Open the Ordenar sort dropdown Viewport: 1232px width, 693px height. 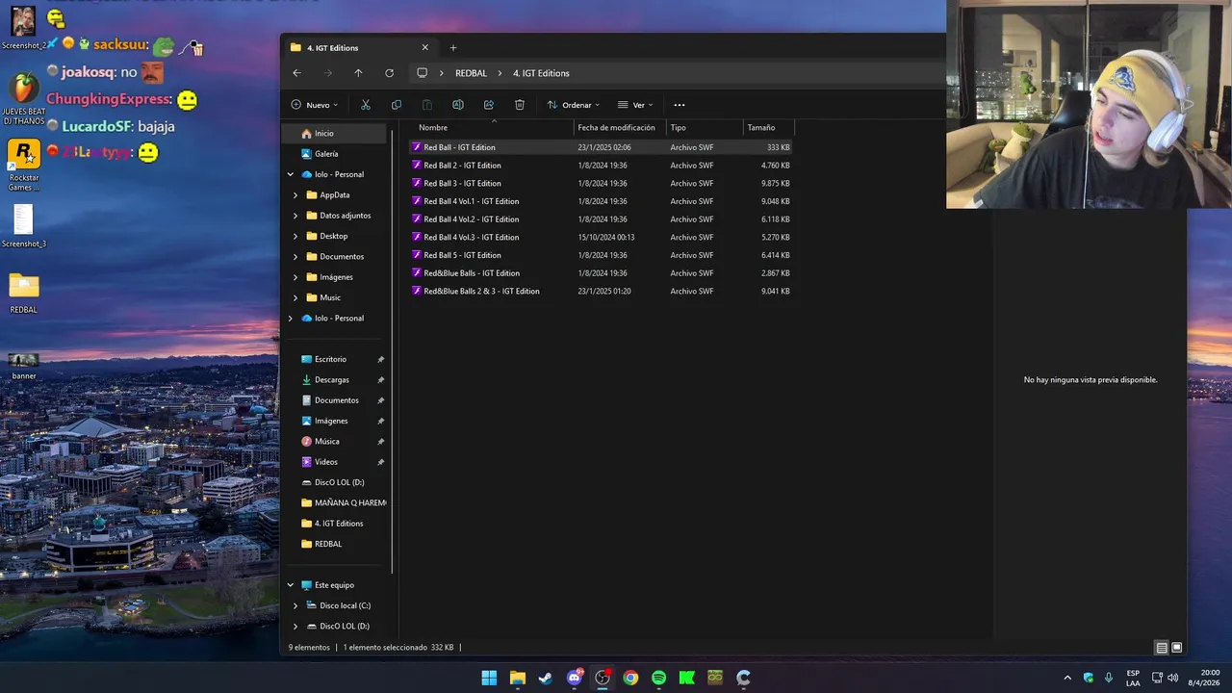coord(574,105)
